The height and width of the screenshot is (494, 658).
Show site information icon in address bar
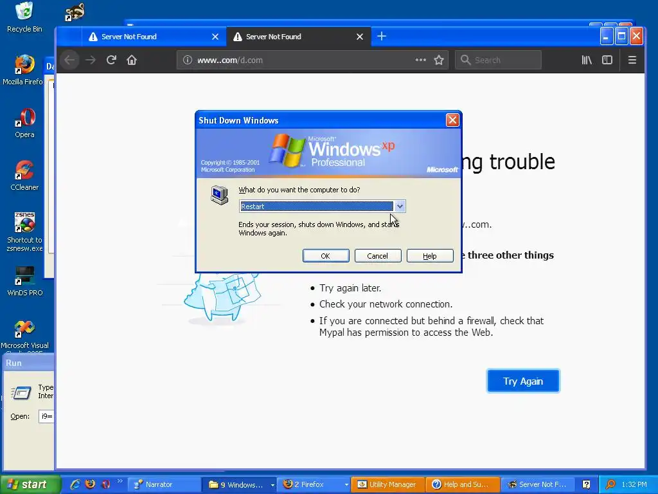click(188, 60)
